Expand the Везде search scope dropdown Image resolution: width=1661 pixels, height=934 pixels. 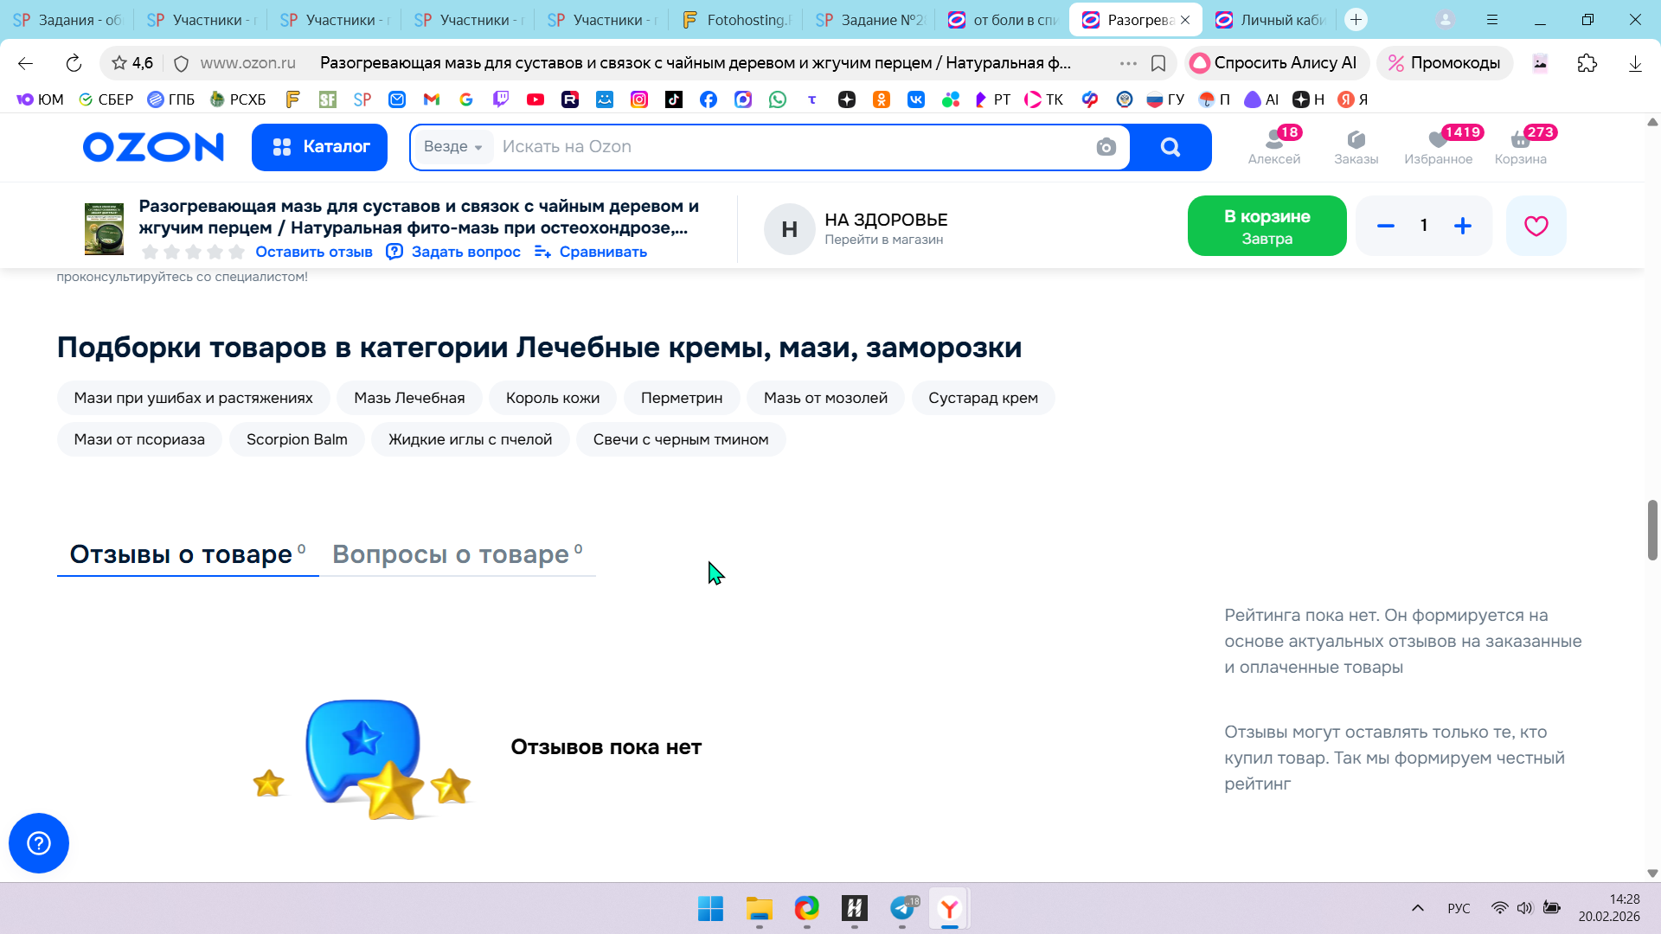(453, 147)
